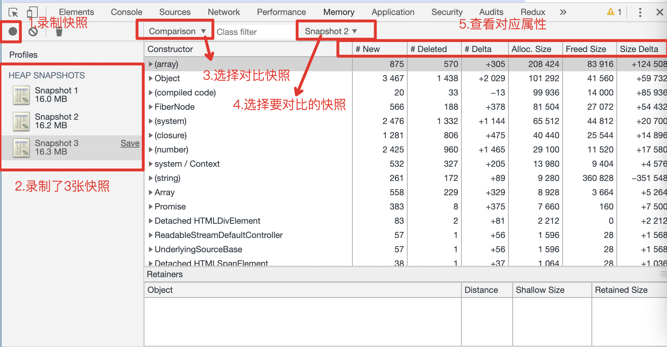This screenshot has height=347, width=667.
Task: Expand the FiberNode row
Action: pyautogui.click(x=151, y=107)
